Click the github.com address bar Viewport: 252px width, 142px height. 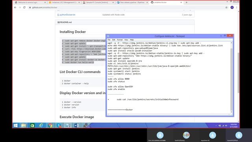point(125,7)
